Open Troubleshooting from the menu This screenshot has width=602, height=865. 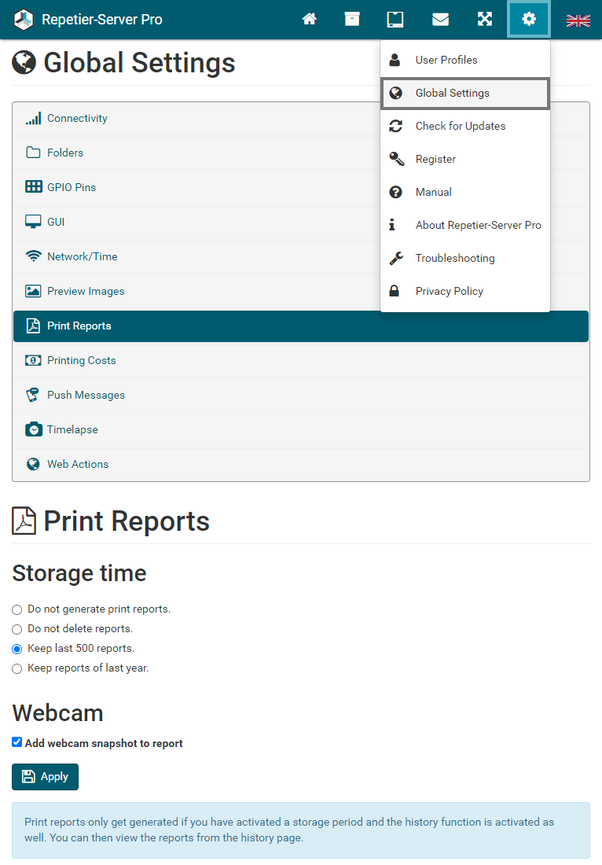pyautogui.click(x=465, y=258)
